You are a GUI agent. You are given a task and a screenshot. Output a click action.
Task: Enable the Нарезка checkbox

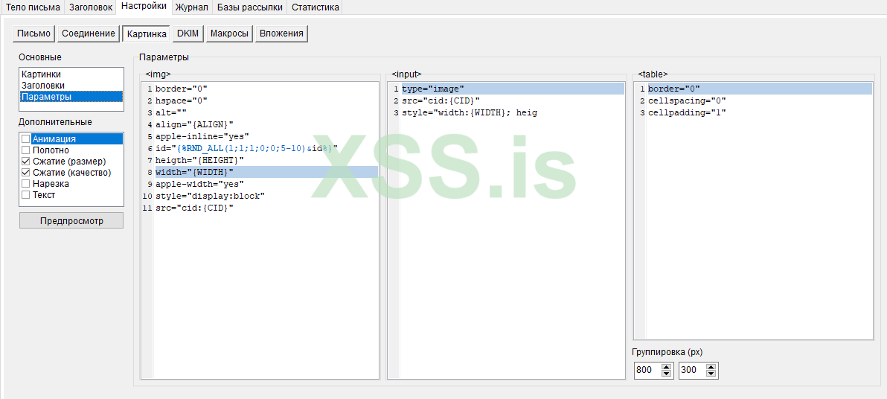click(x=25, y=184)
